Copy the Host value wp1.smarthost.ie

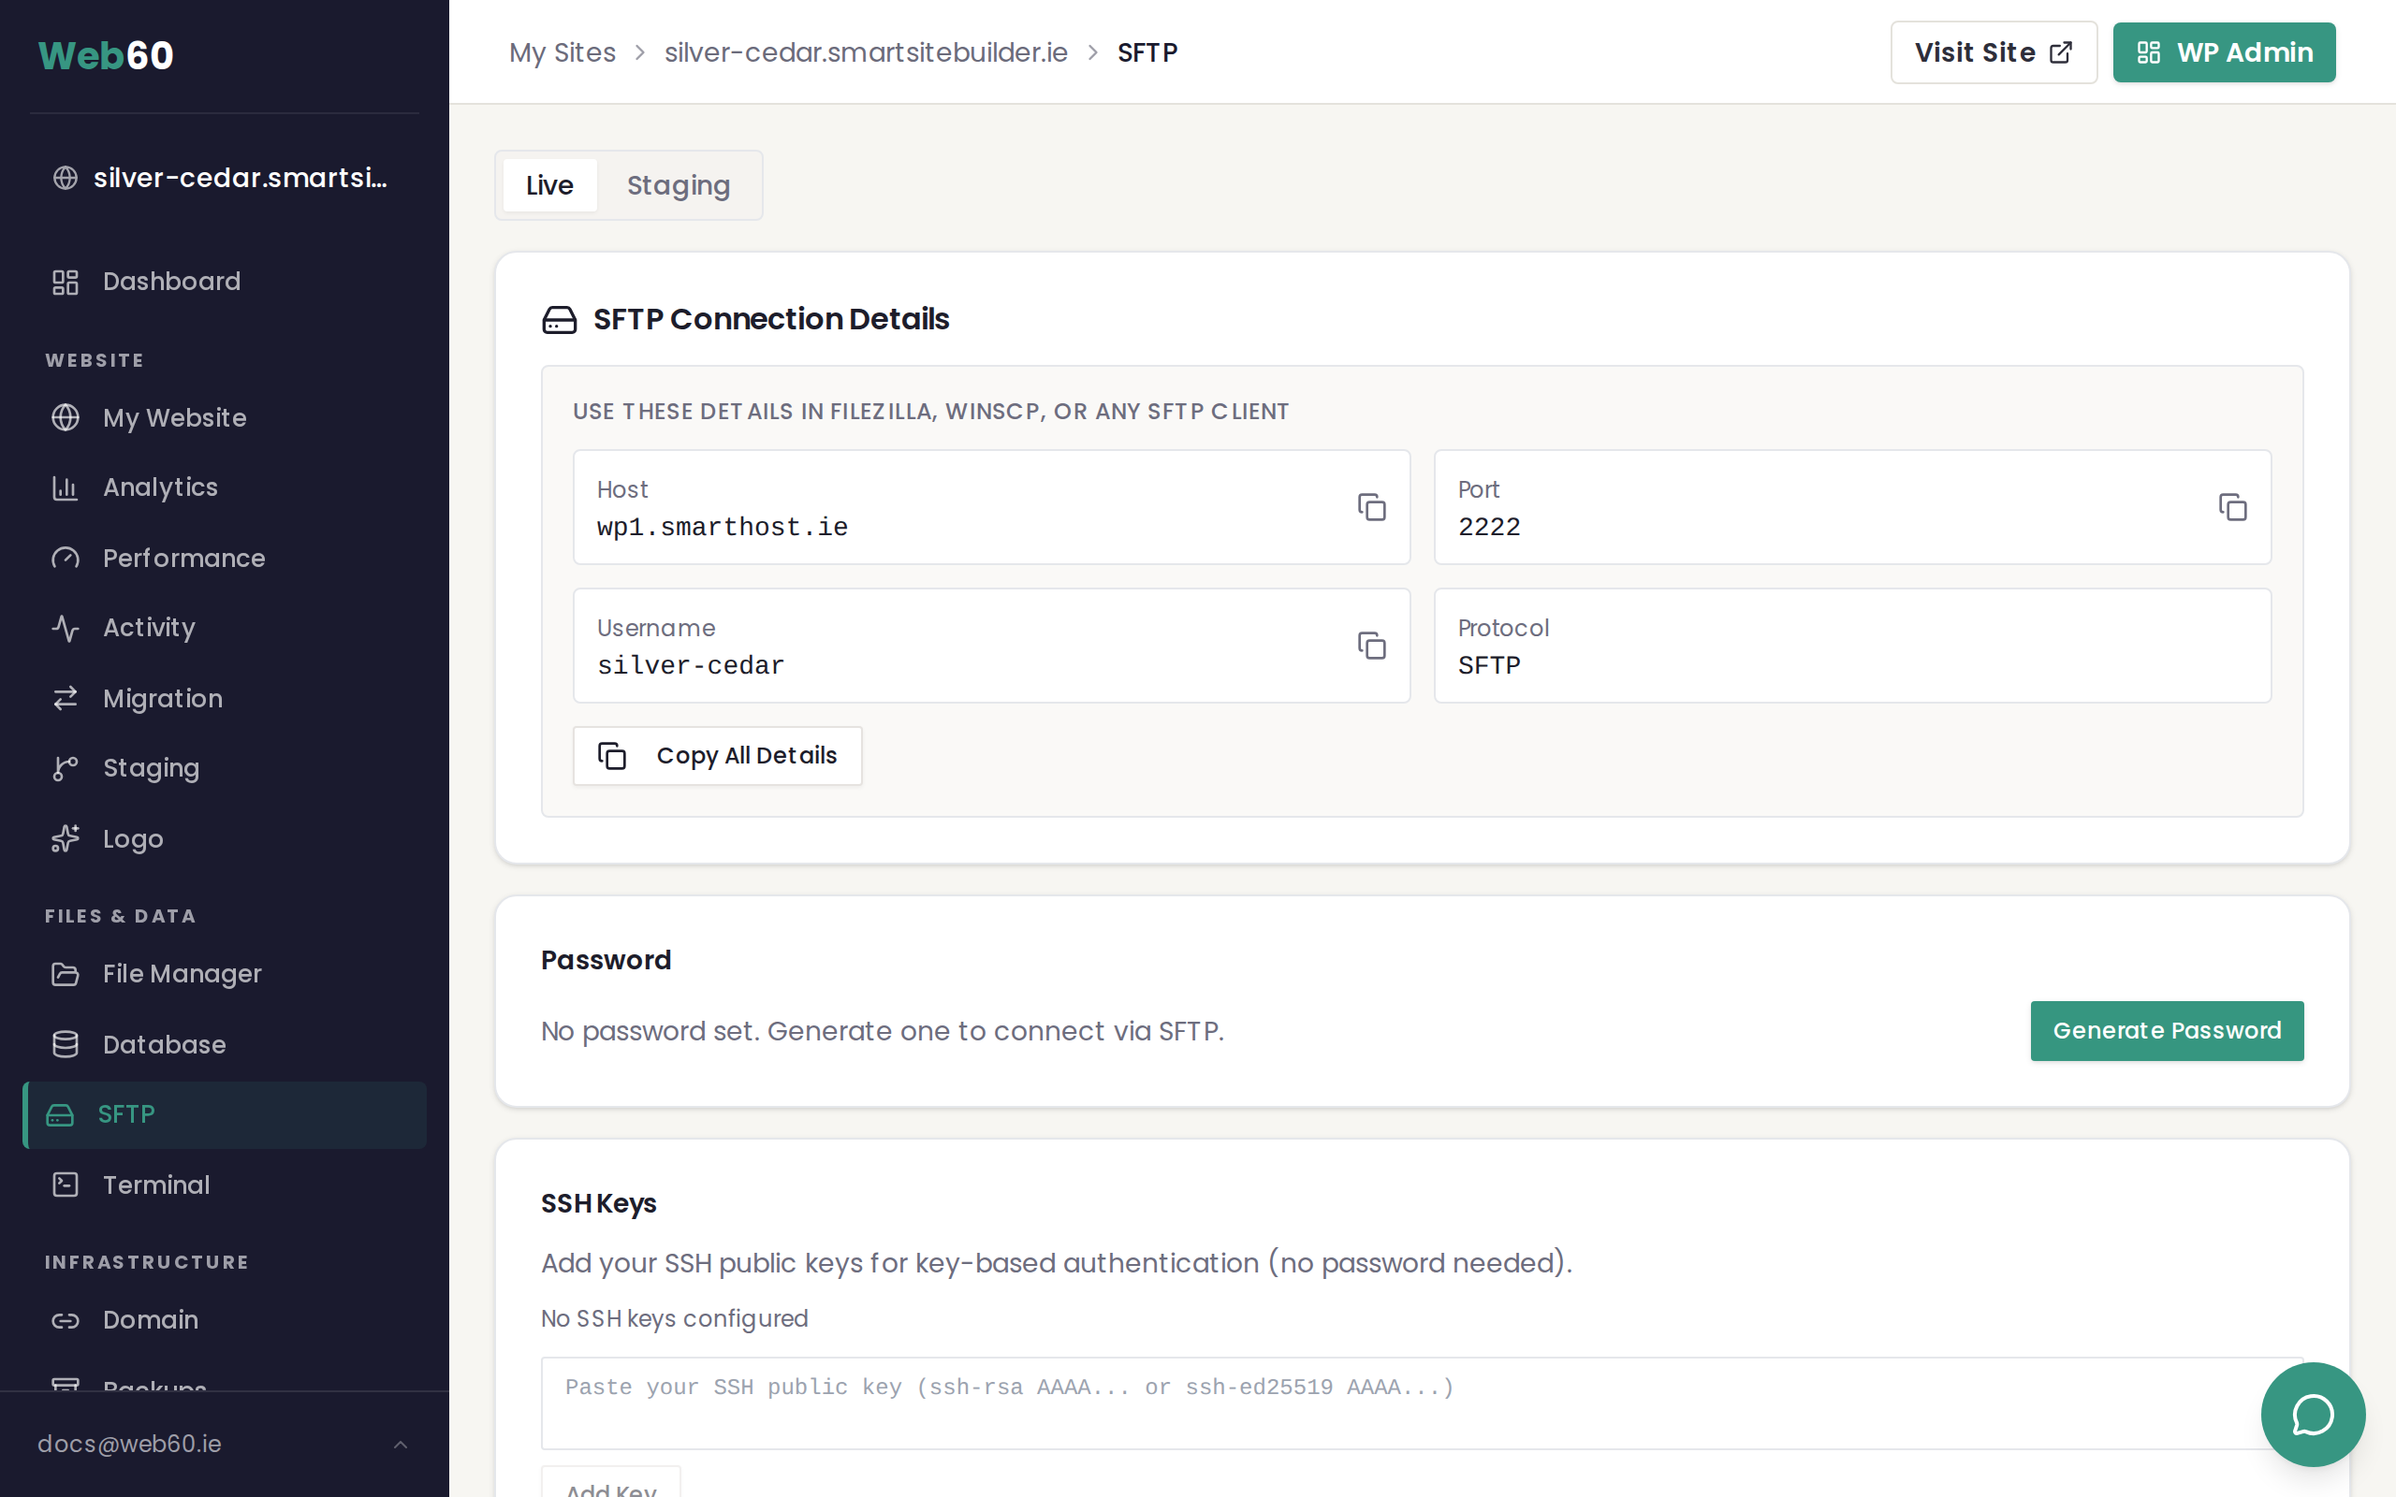1370,508
